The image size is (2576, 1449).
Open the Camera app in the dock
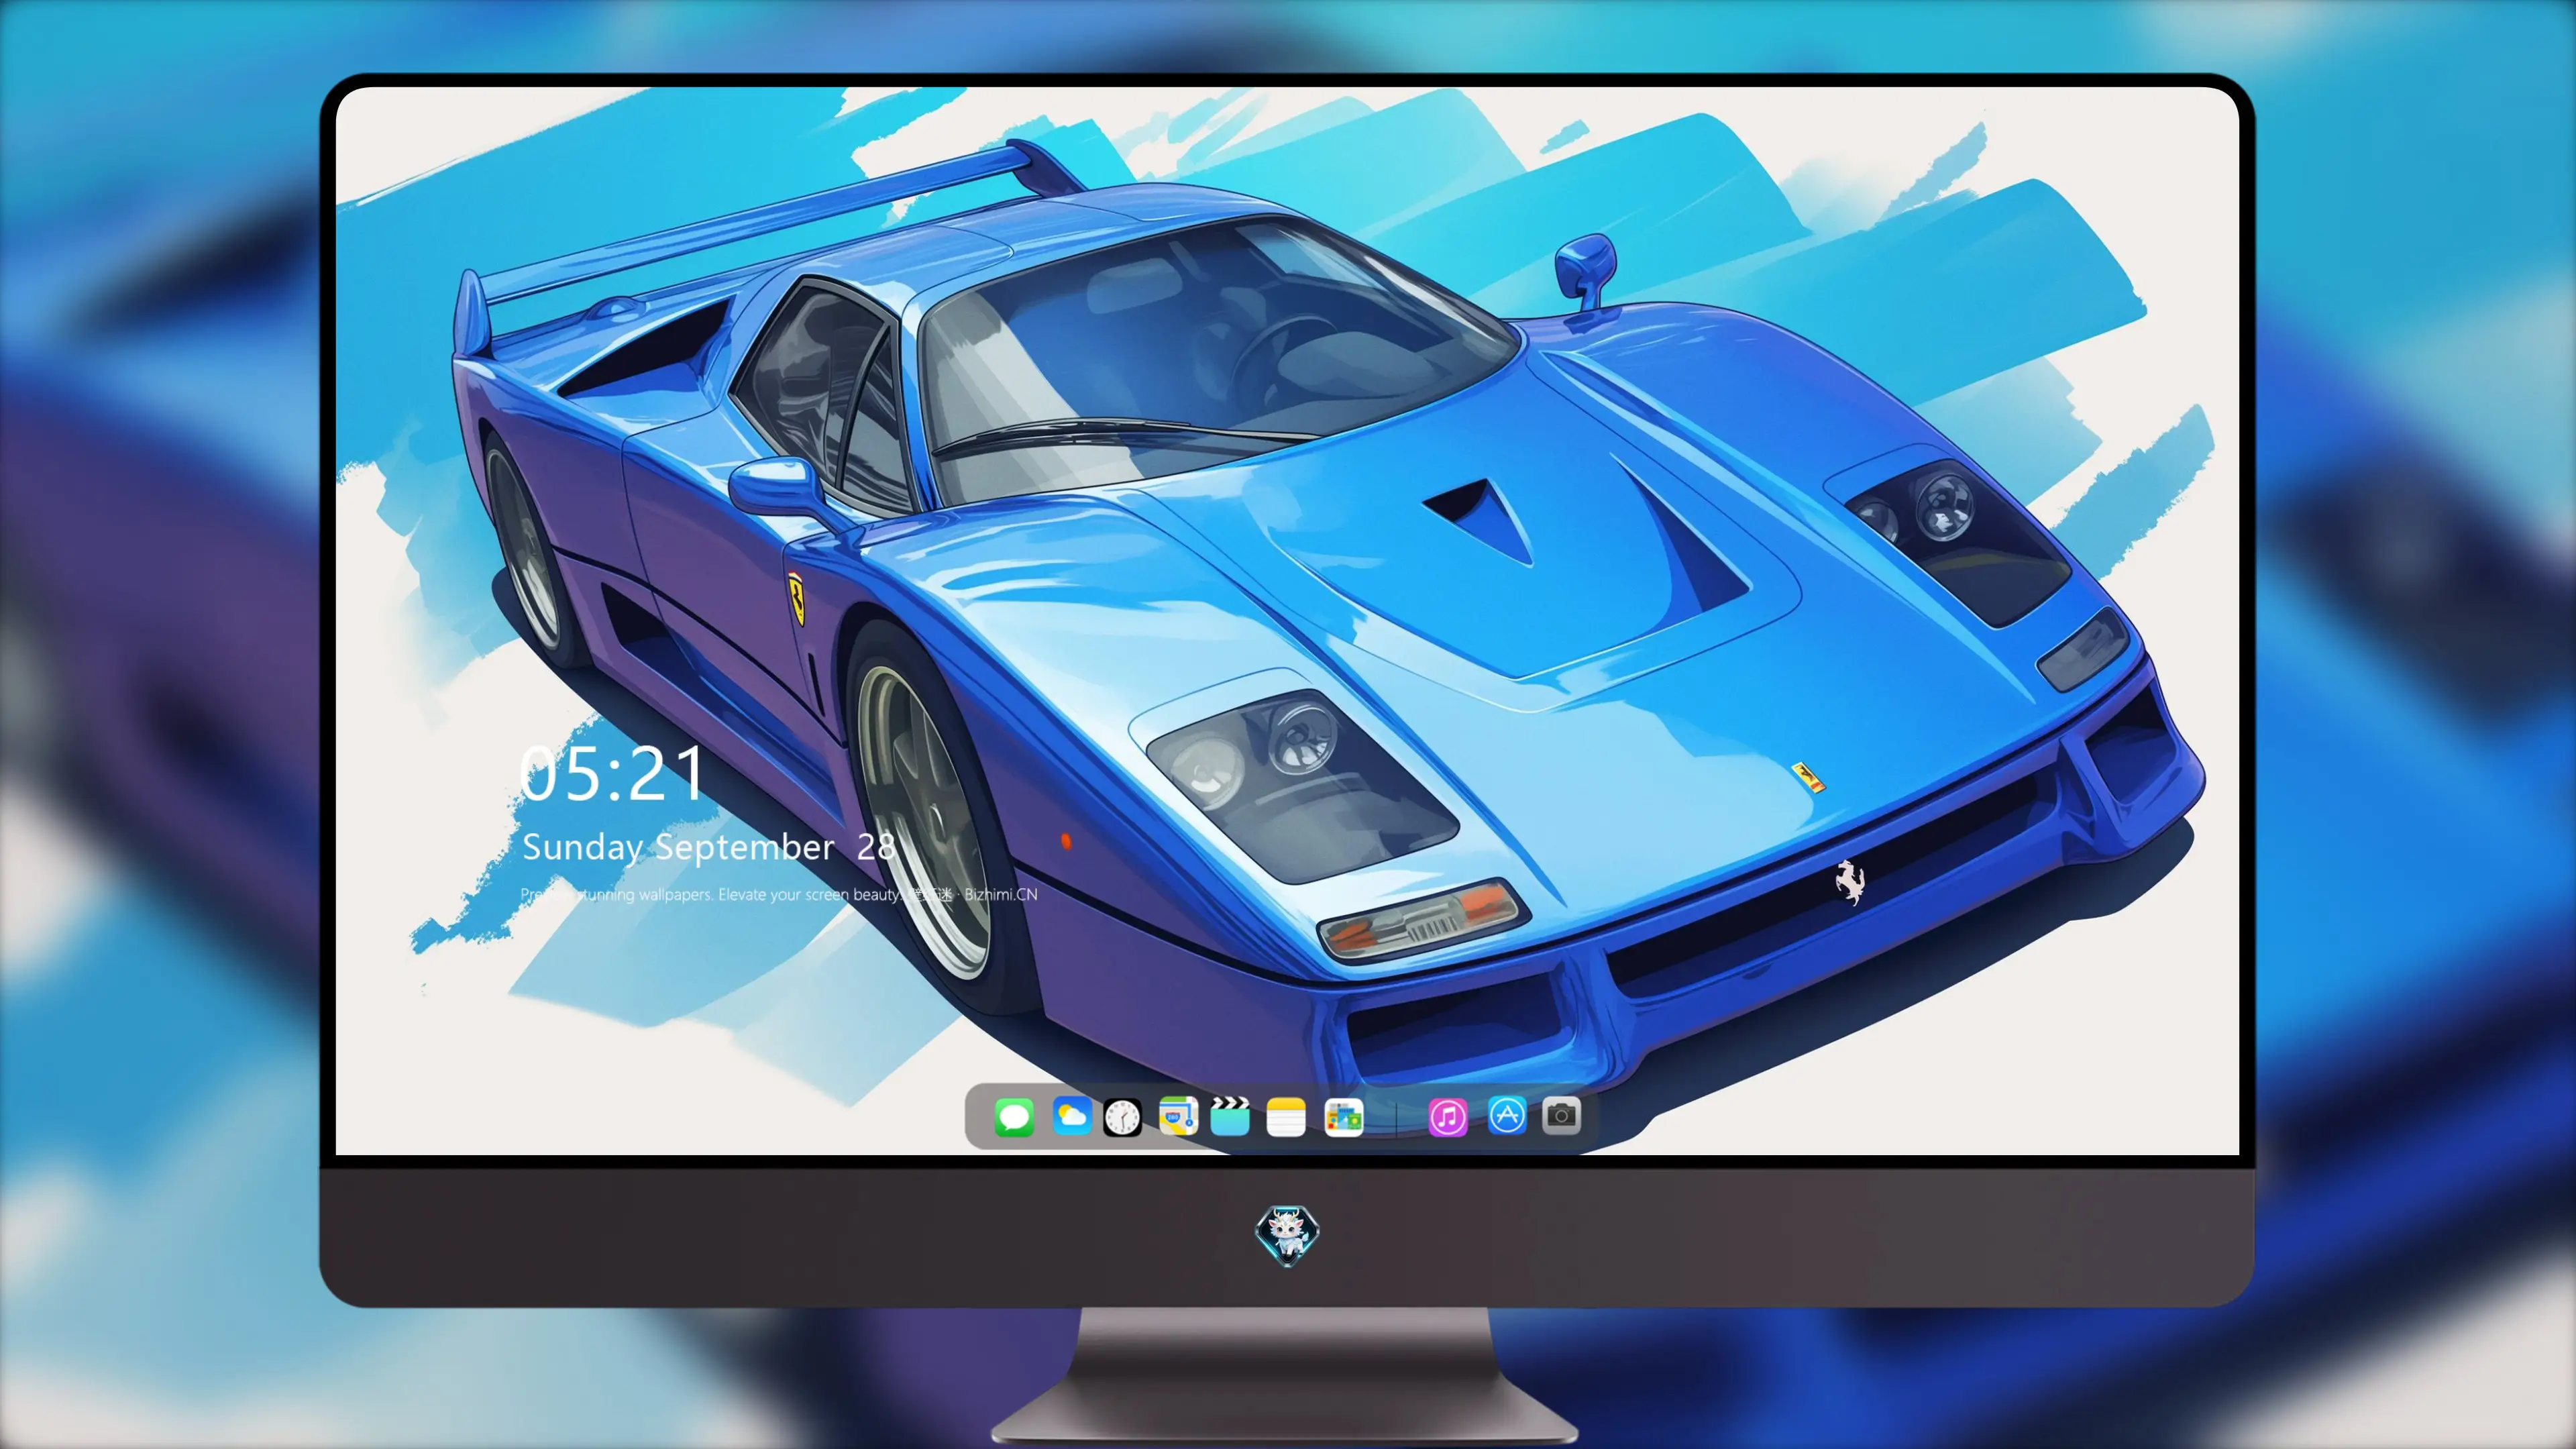(1561, 1116)
